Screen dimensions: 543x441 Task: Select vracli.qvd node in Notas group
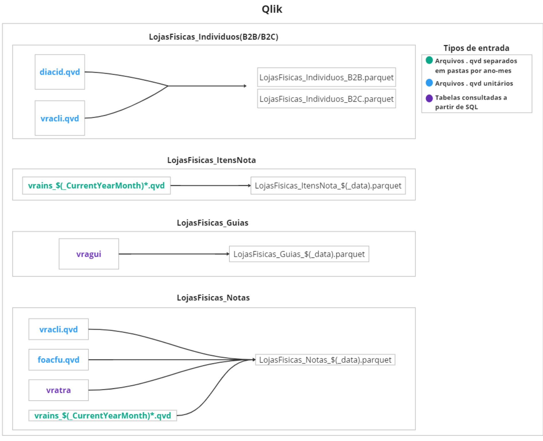59,329
